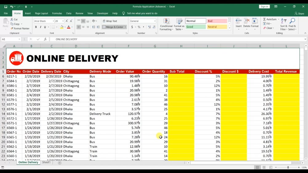Toggle Merge & Center
The width and height of the screenshot is (308, 173).
tap(113, 27)
